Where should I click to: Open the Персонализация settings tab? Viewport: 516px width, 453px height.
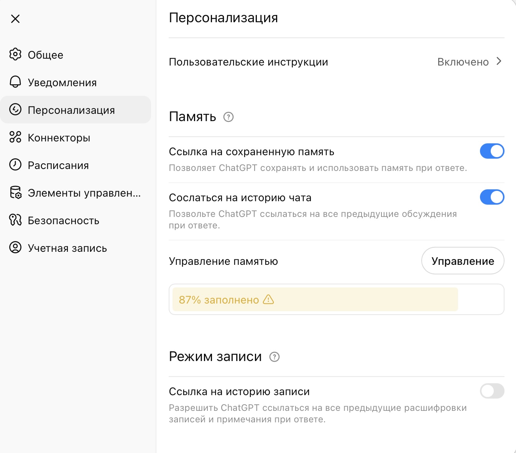point(71,110)
